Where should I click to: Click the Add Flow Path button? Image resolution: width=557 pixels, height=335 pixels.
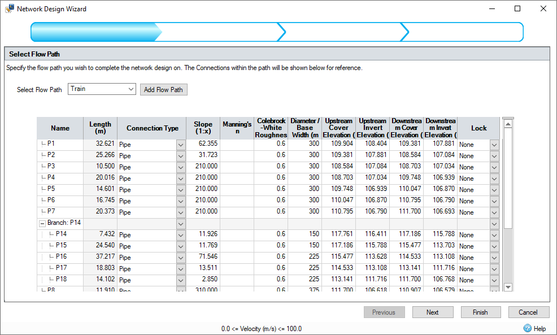point(163,89)
